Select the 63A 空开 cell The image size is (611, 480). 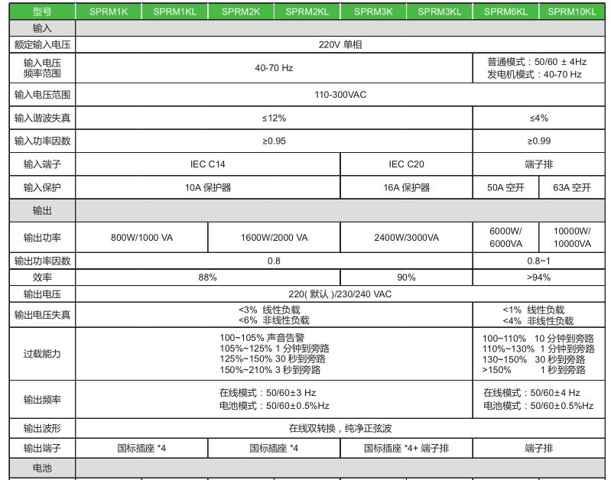pos(571,187)
